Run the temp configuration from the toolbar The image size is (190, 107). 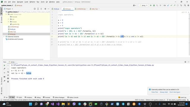151,5
